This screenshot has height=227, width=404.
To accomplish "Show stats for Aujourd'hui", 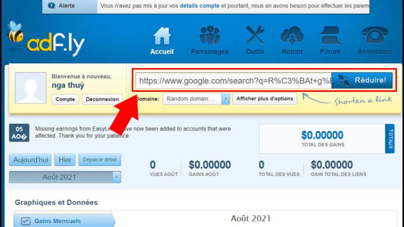I will (30, 160).
